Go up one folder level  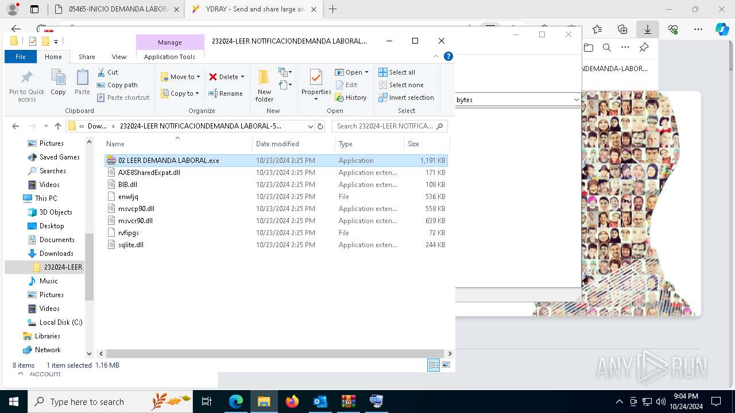[57, 126]
